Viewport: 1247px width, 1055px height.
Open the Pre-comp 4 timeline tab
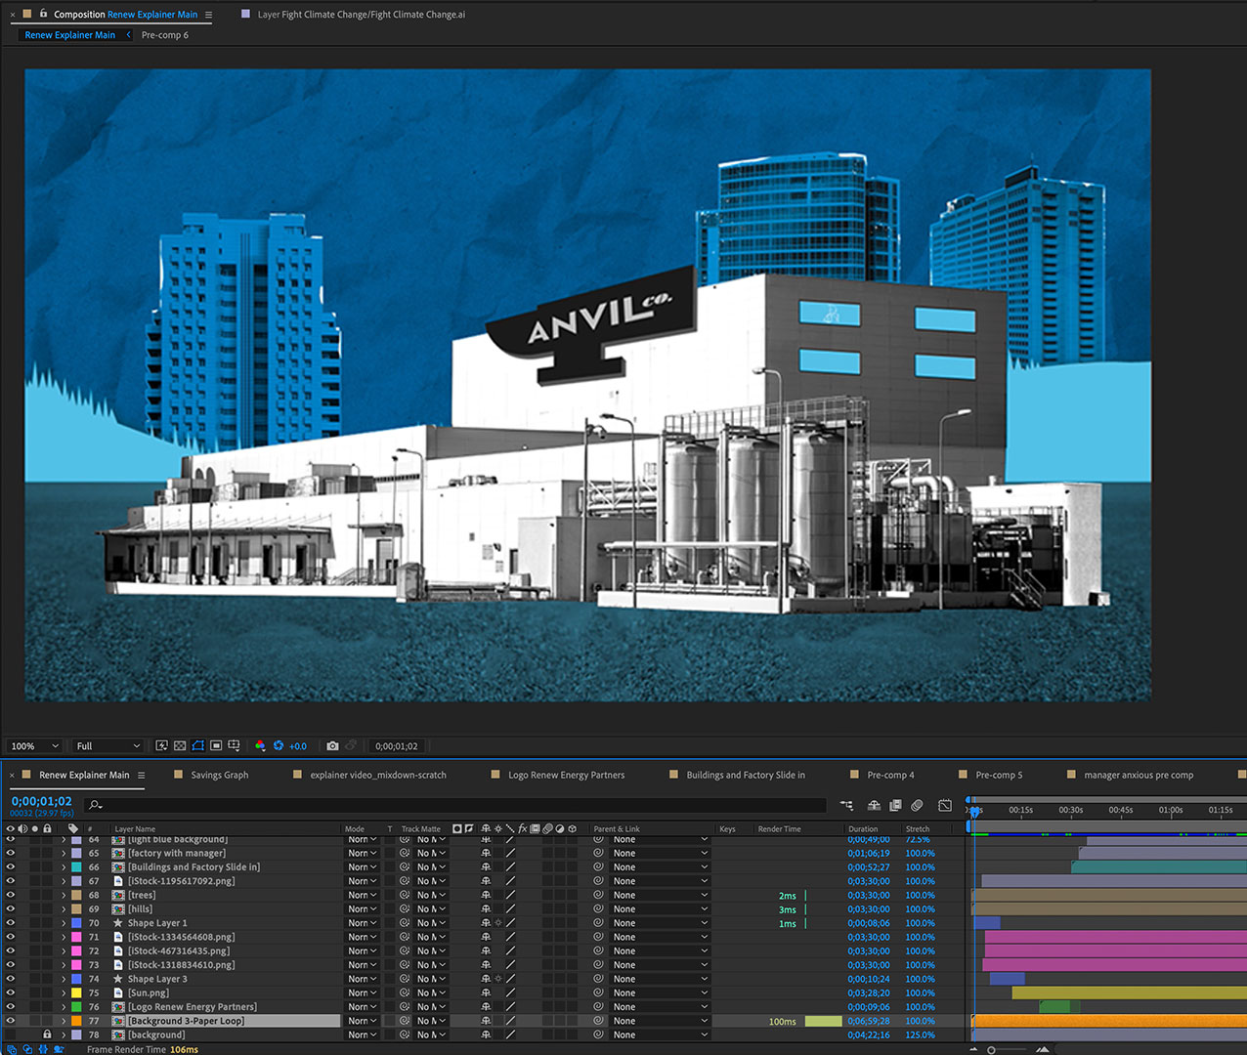(x=890, y=775)
